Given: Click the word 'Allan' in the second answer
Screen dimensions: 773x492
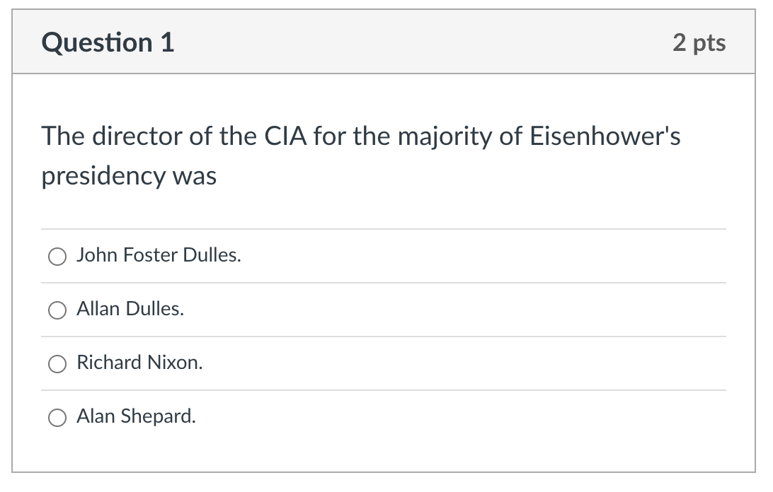Looking at the screenshot, I should (x=98, y=309).
